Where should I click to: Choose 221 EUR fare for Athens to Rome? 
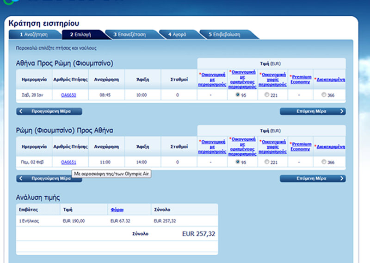tap(266, 95)
